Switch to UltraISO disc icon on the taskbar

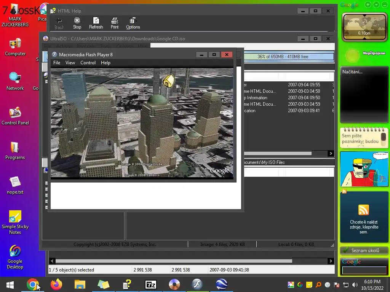click(x=174, y=284)
